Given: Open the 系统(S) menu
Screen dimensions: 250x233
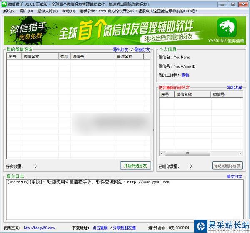Looking at the screenshot, I should click(10, 11).
